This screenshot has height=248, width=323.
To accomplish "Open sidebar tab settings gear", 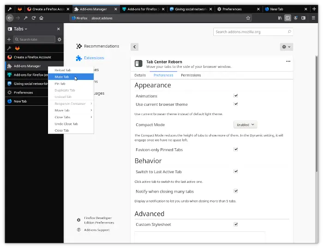I will [60, 39].
